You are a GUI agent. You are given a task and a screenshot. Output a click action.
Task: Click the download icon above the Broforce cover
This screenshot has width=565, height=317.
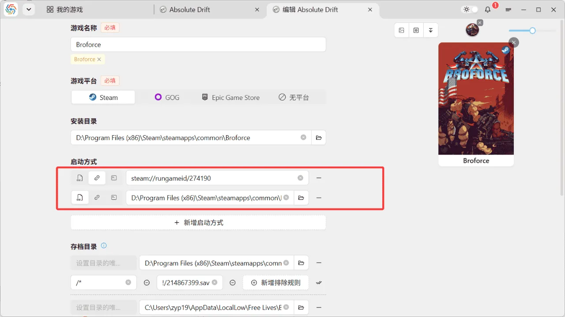coord(431,30)
